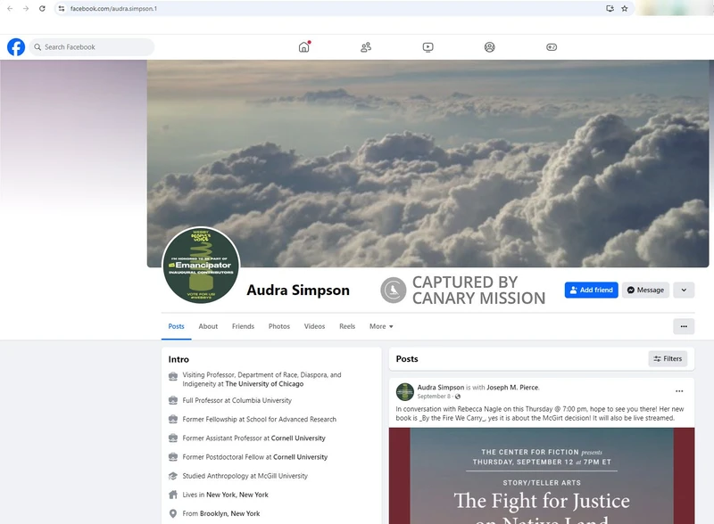Click the September 8 post date
Screen dimensions: 714x524
click(434, 397)
